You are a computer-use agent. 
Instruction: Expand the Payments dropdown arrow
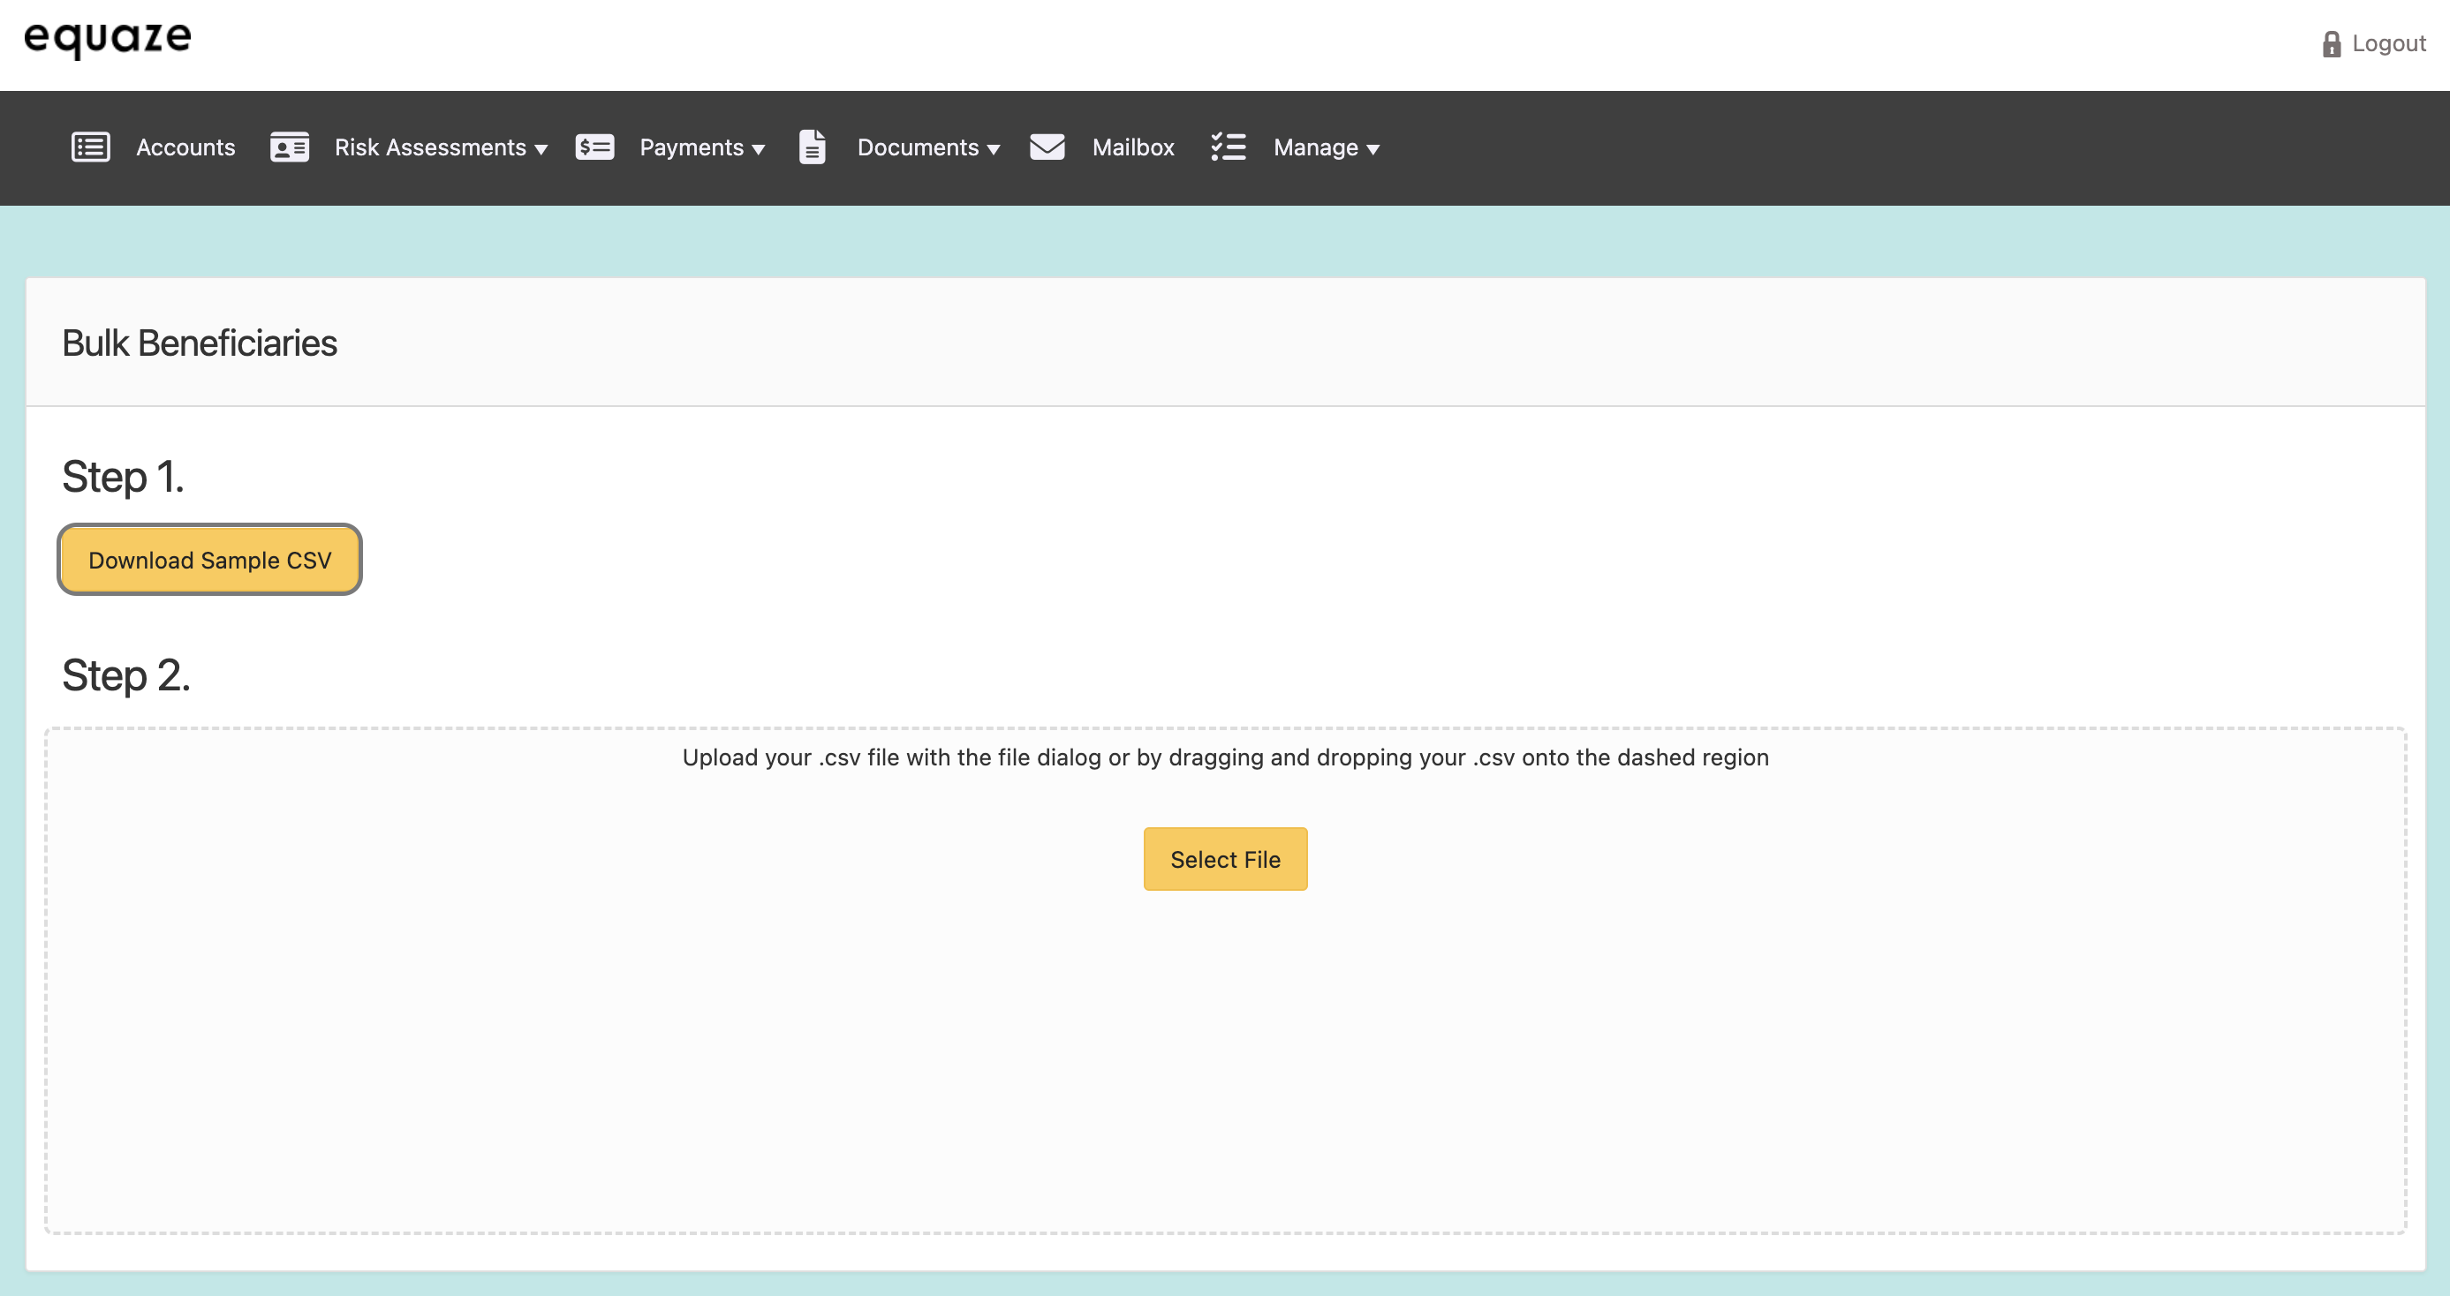[758, 149]
